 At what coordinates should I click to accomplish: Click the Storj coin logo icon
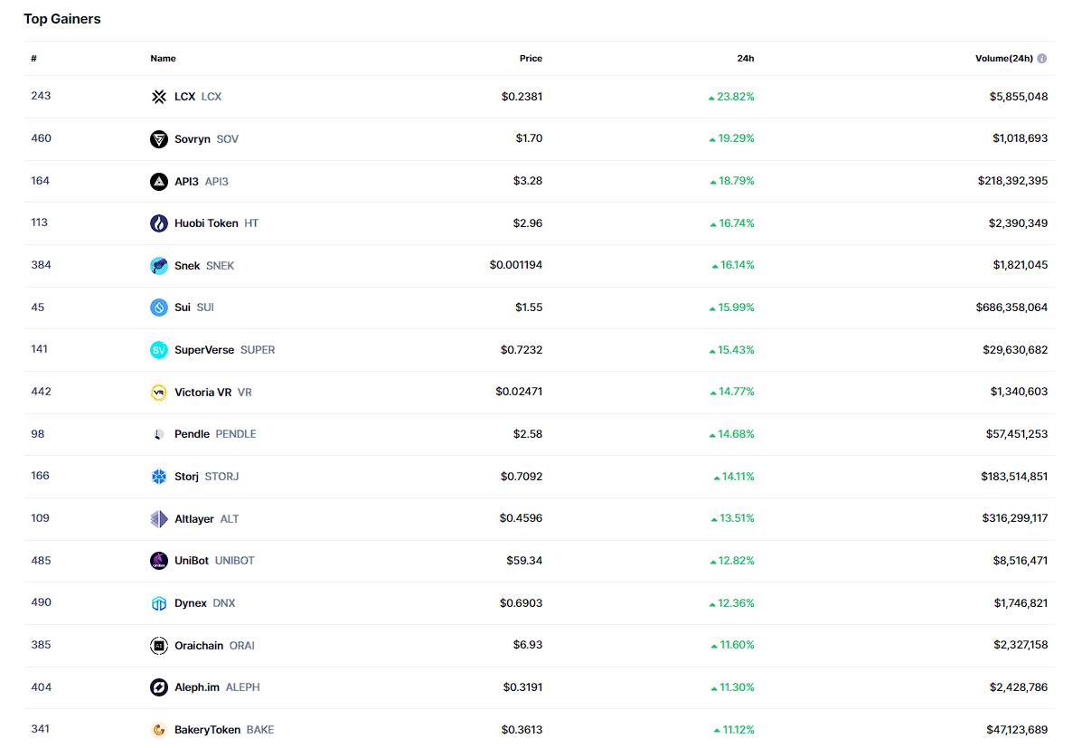tap(159, 477)
